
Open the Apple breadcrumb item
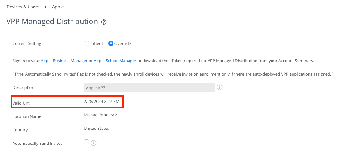pyautogui.click(x=58, y=7)
